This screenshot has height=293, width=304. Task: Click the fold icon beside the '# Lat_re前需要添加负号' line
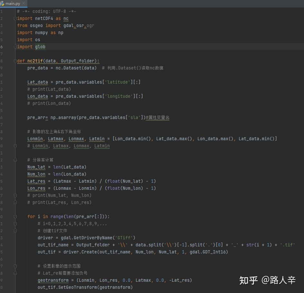tap(15, 273)
